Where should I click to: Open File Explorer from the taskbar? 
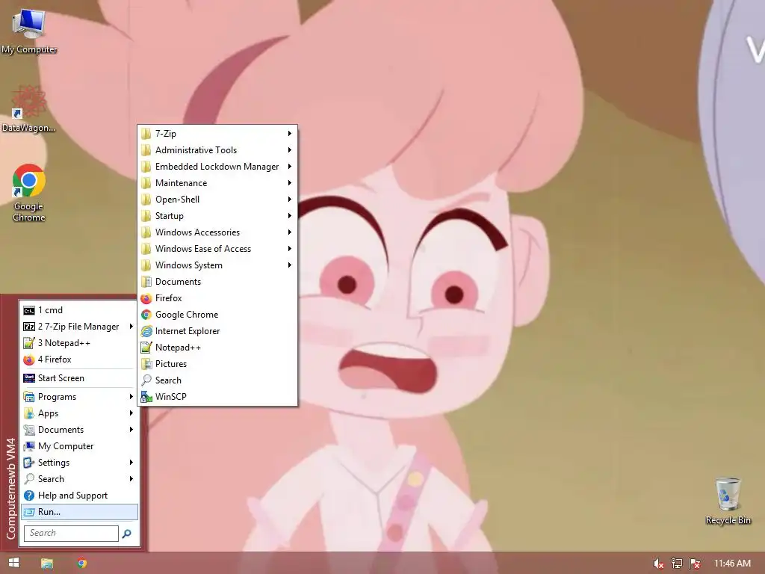tap(47, 564)
